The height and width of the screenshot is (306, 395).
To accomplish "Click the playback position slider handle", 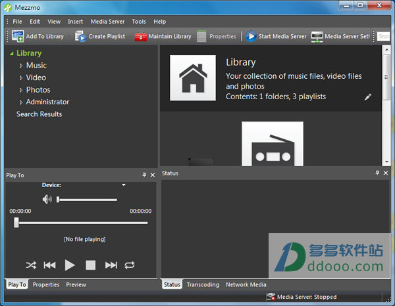I will click(x=16, y=223).
